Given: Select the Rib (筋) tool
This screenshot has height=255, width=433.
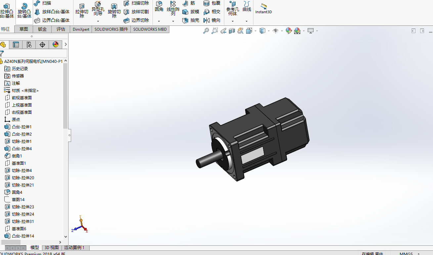Looking at the screenshot, I should (189, 3).
